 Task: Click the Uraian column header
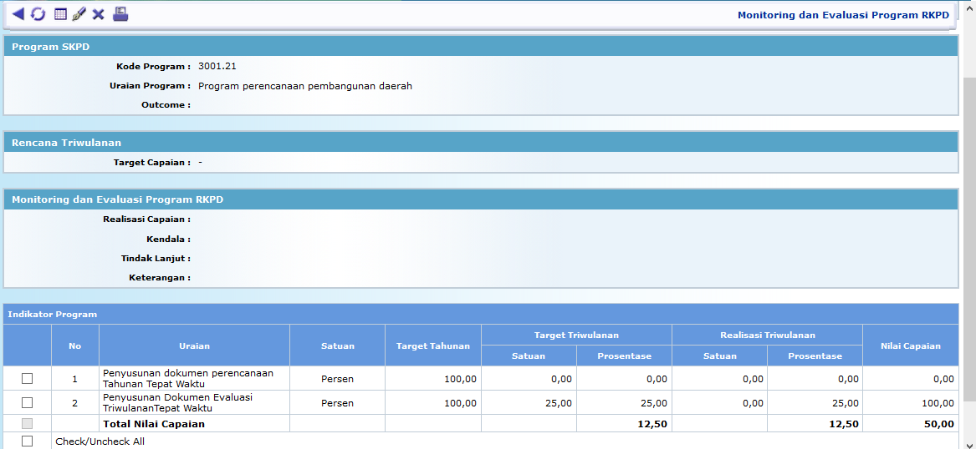pos(194,346)
